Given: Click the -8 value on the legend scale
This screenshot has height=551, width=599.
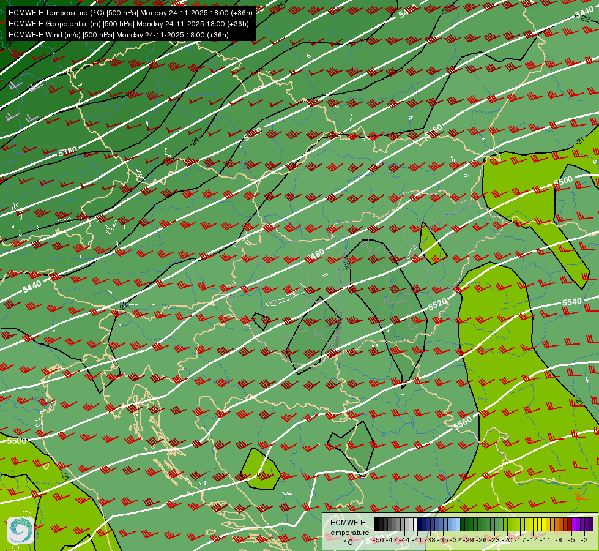Looking at the screenshot, I should coord(559,540).
